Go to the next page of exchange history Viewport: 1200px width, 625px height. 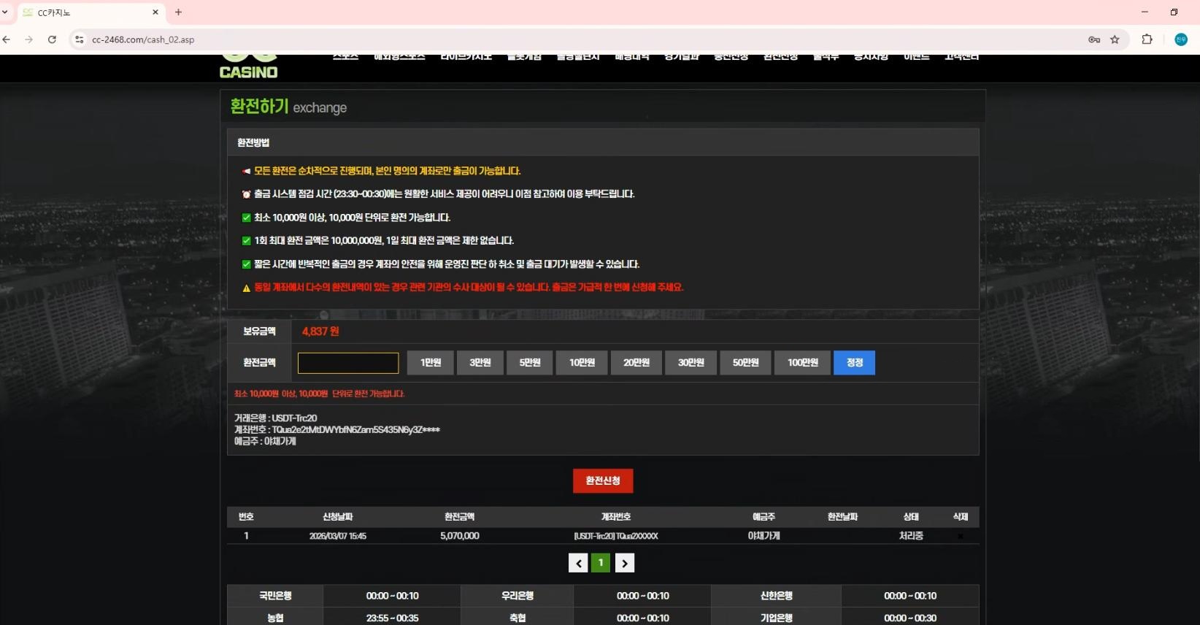[624, 563]
